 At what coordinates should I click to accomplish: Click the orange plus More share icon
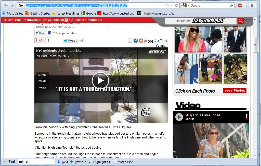coord(141,41)
